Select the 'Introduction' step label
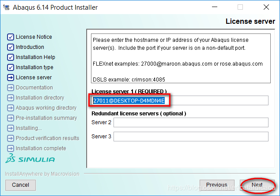Screen dimensions: 280x196 tap(30, 47)
